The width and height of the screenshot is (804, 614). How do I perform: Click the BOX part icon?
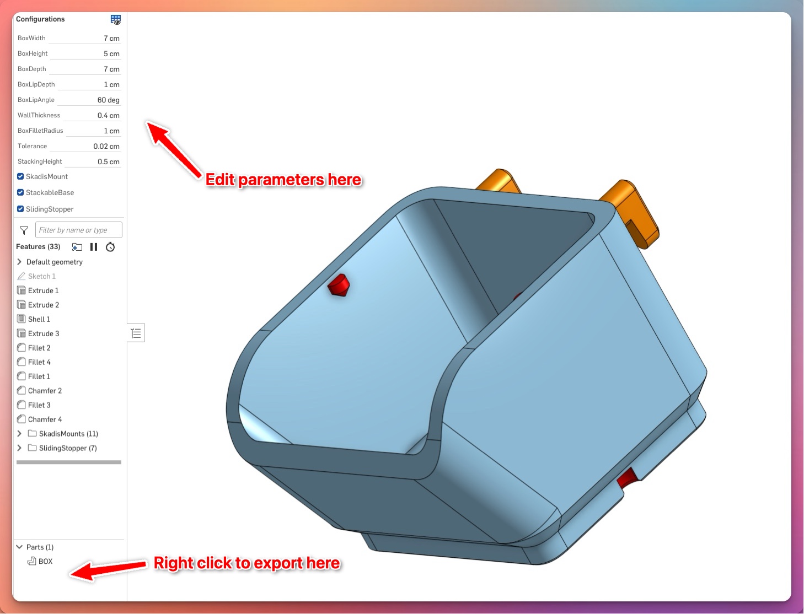32,561
